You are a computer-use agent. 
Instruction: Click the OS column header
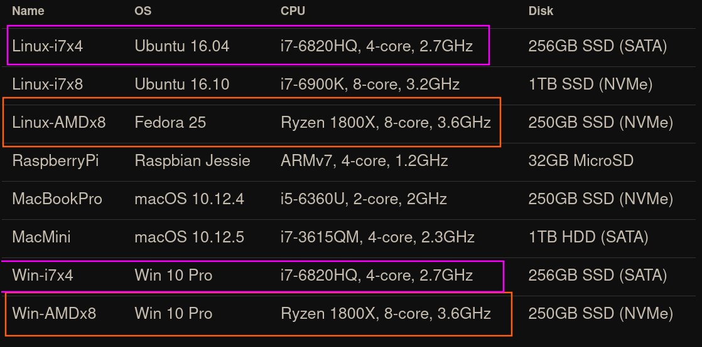tap(143, 11)
